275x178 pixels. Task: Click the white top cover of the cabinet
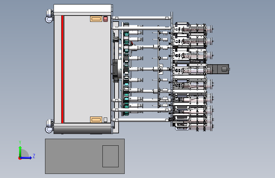click(x=82, y=8)
